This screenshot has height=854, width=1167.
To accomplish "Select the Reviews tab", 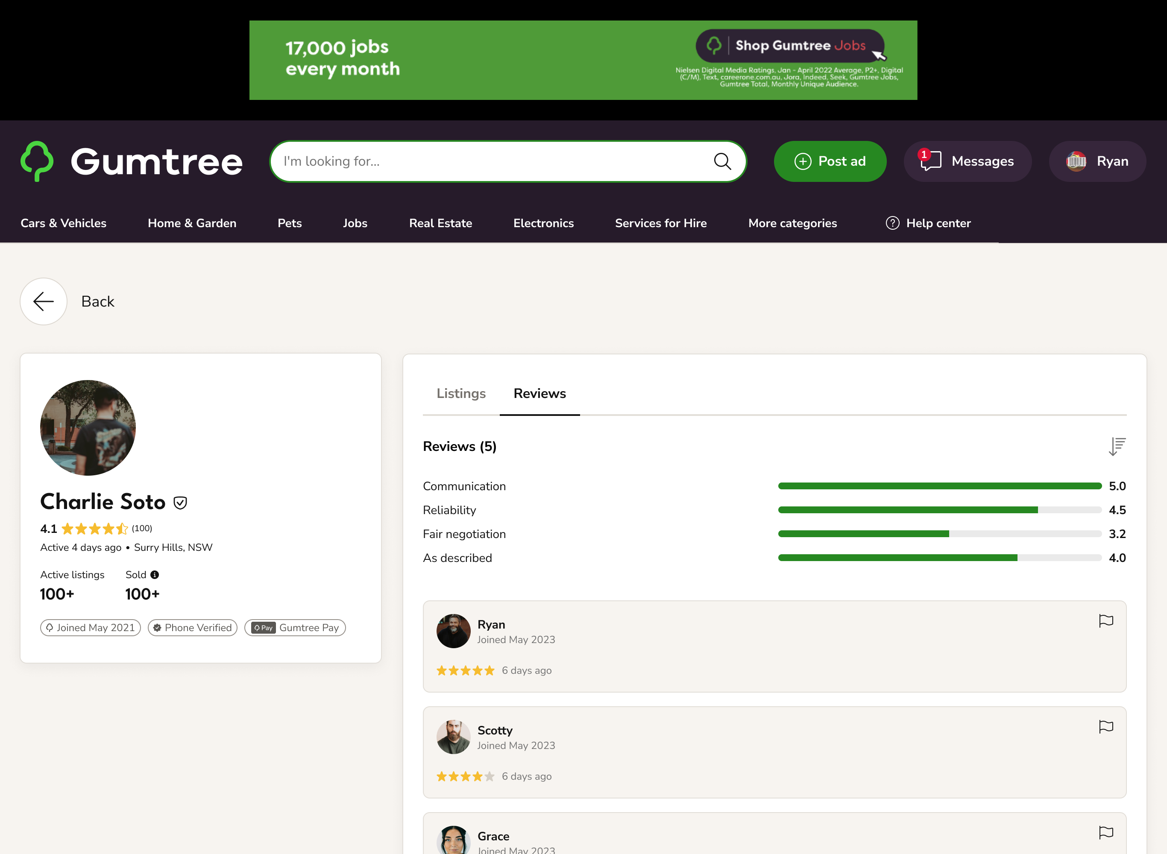I will pyautogui.click(x=540, y=393).
